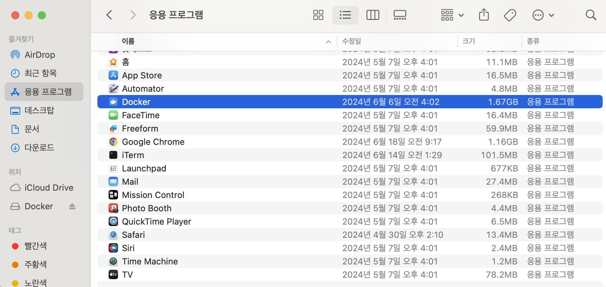Switch to column view mode
This screenshot has height=287, width=606.
tap(373, 15)
